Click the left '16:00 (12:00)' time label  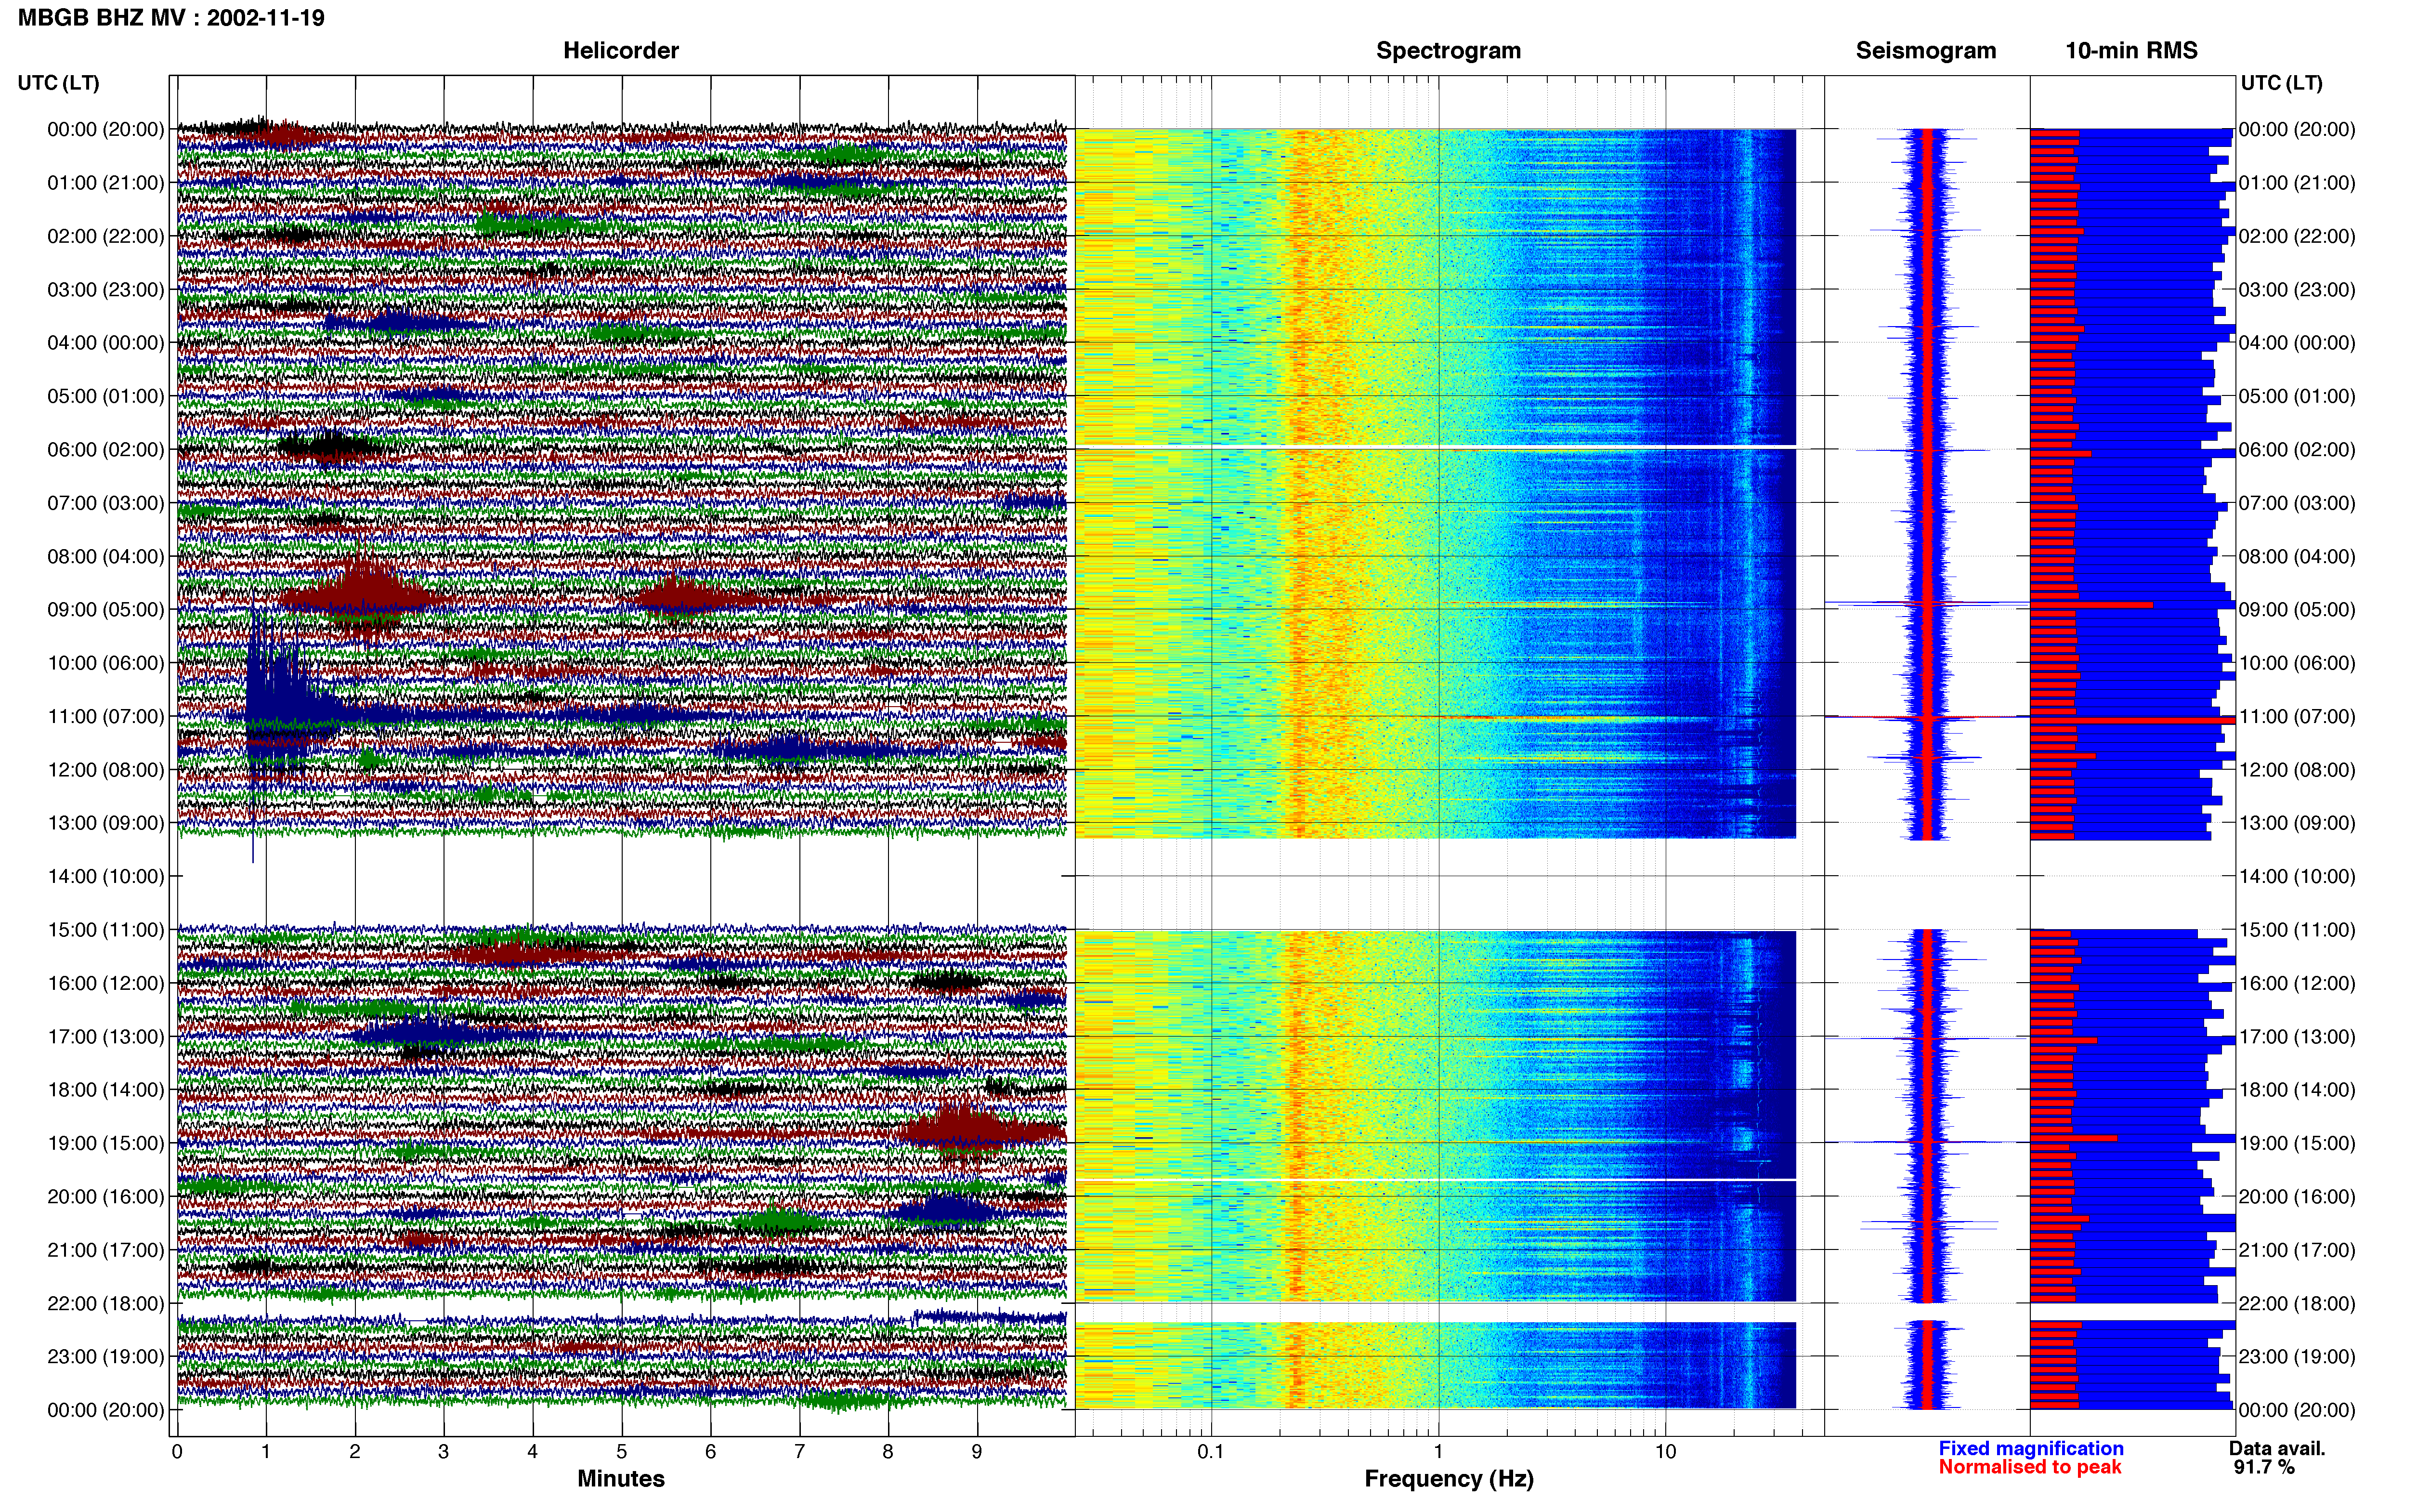(x=105, y=983)
